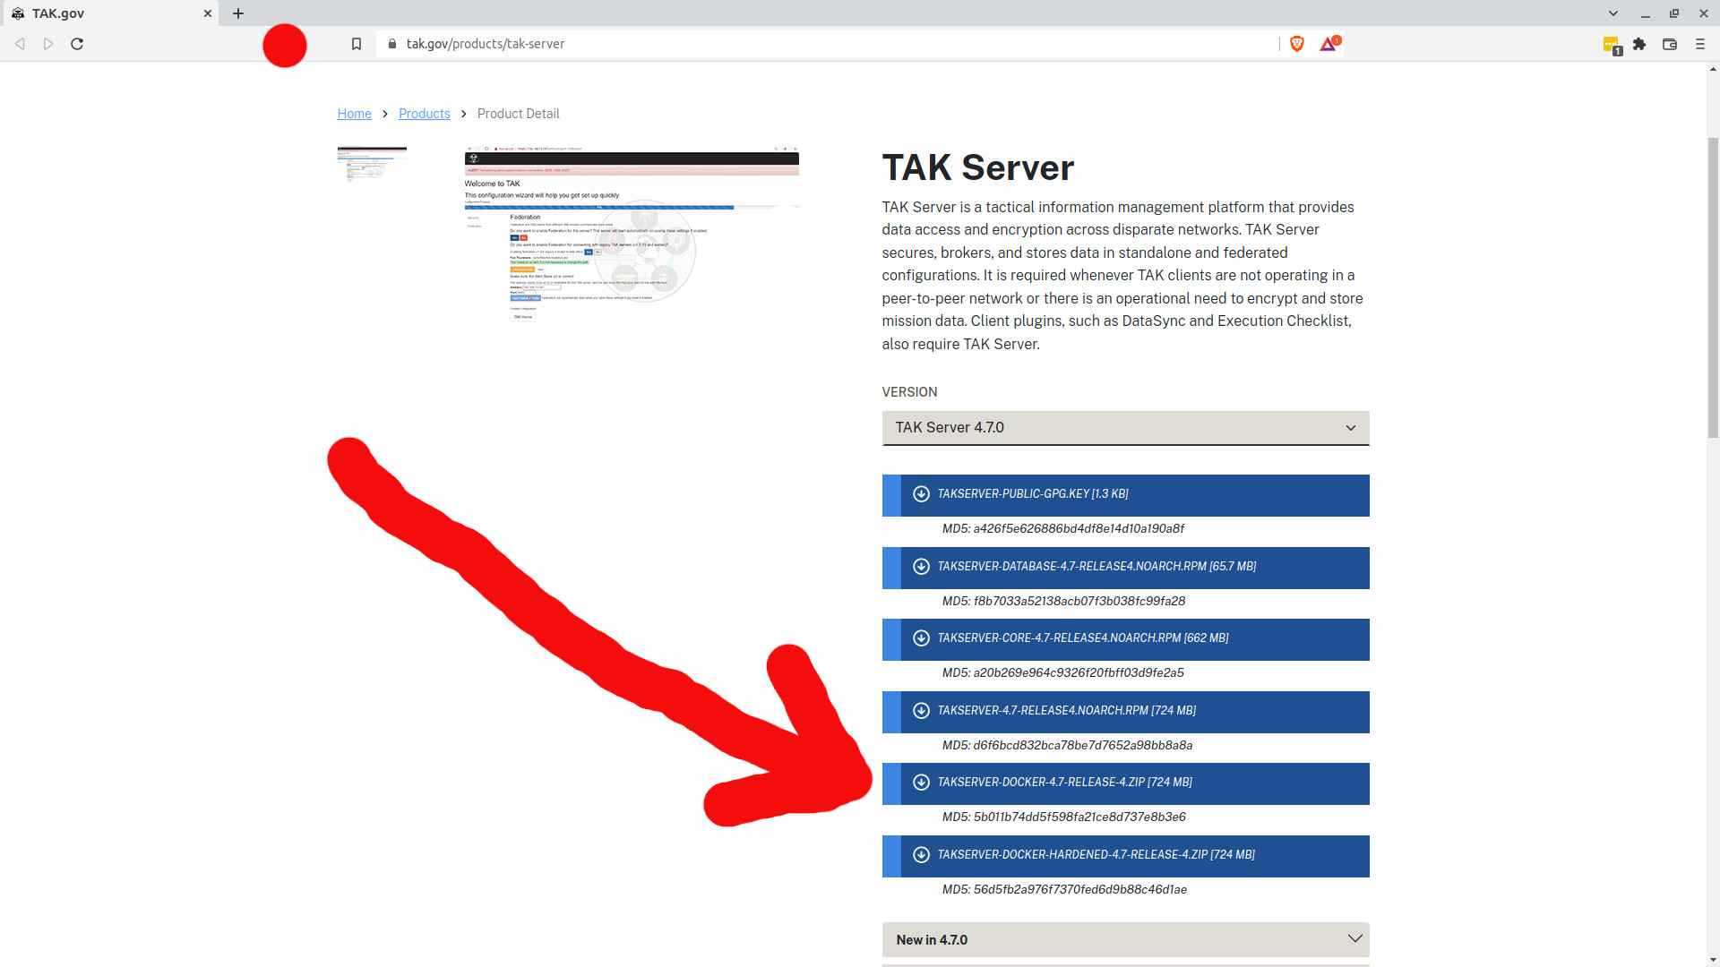Click download icon for TAKSERVER-CORE-4.7-RELEASE4.NOARCH.RPM
Image resolution: width=1720 pixels, height=967 pixels.
click(x=921, y=638)
